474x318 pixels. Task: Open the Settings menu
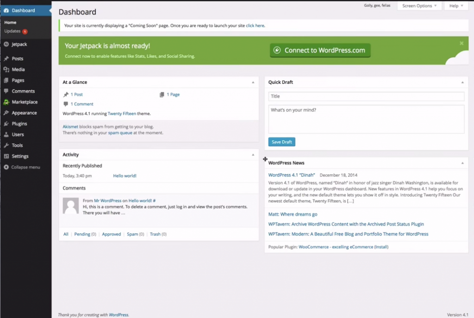point(20,156)
